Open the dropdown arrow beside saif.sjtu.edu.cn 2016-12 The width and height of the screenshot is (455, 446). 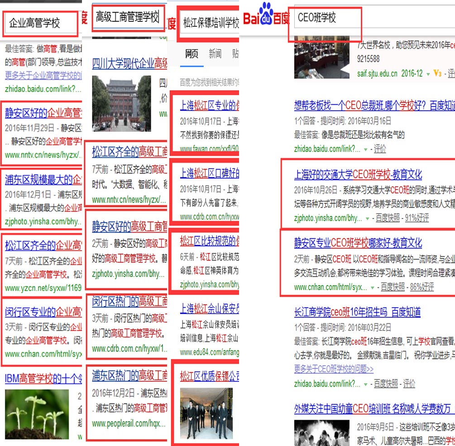tap(428, 74)
